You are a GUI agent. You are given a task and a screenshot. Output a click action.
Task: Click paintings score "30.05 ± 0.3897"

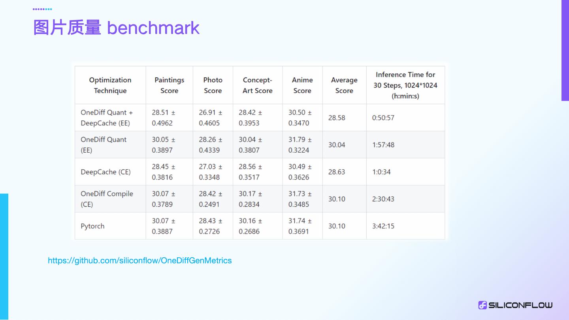point(164,145)
